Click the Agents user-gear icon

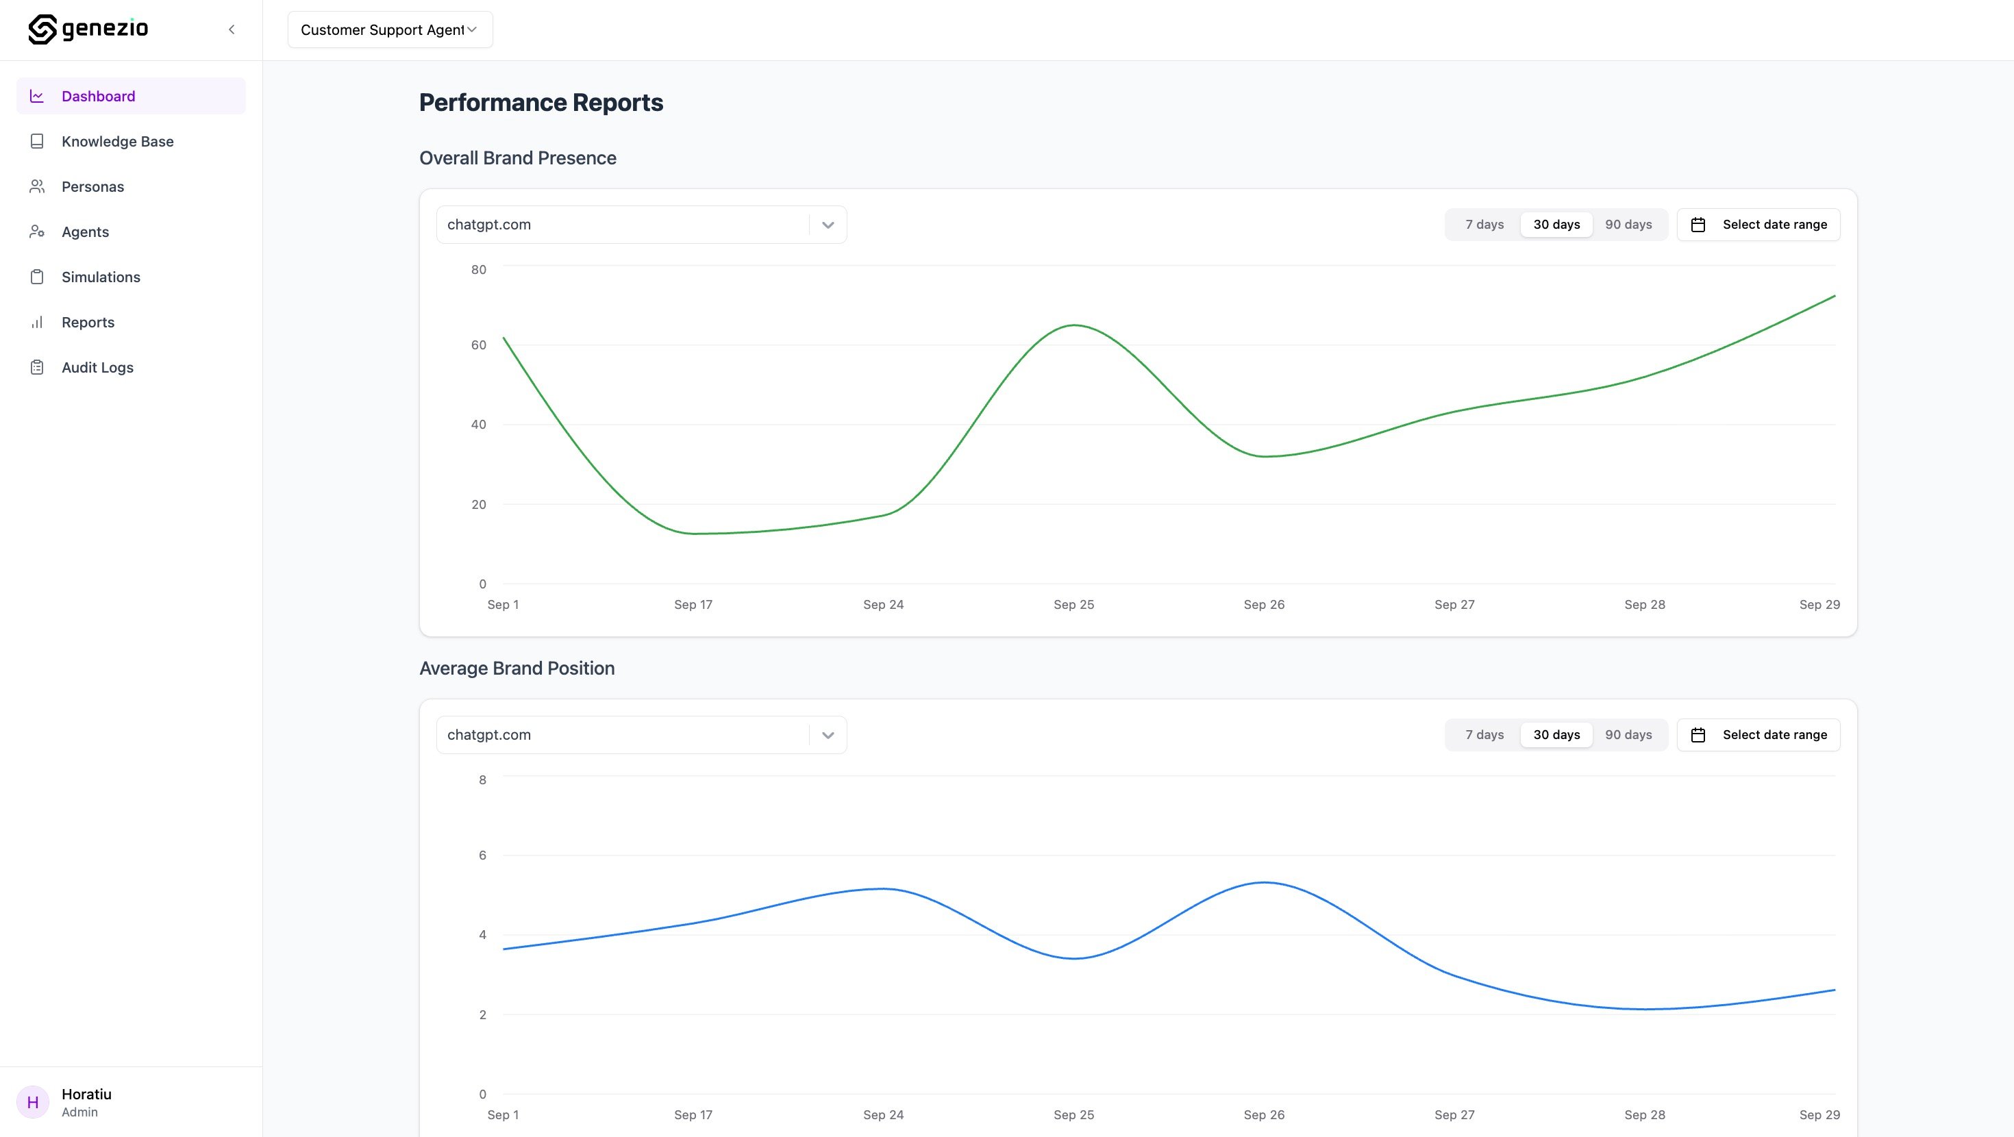click(37, 232)
